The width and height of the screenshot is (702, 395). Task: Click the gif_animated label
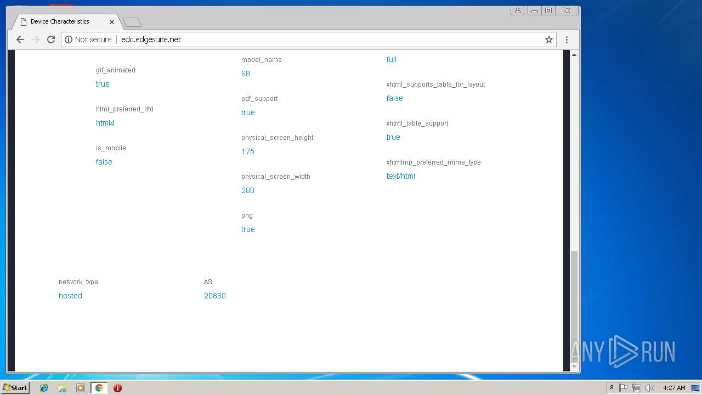(116, 70)
